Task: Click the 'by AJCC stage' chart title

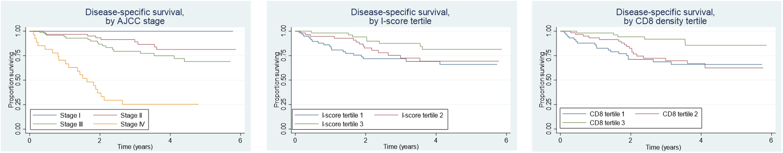Action: (x=135, y=21)
